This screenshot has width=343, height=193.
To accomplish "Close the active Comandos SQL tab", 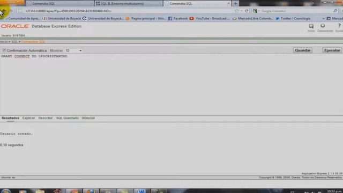I will (228, 4).
